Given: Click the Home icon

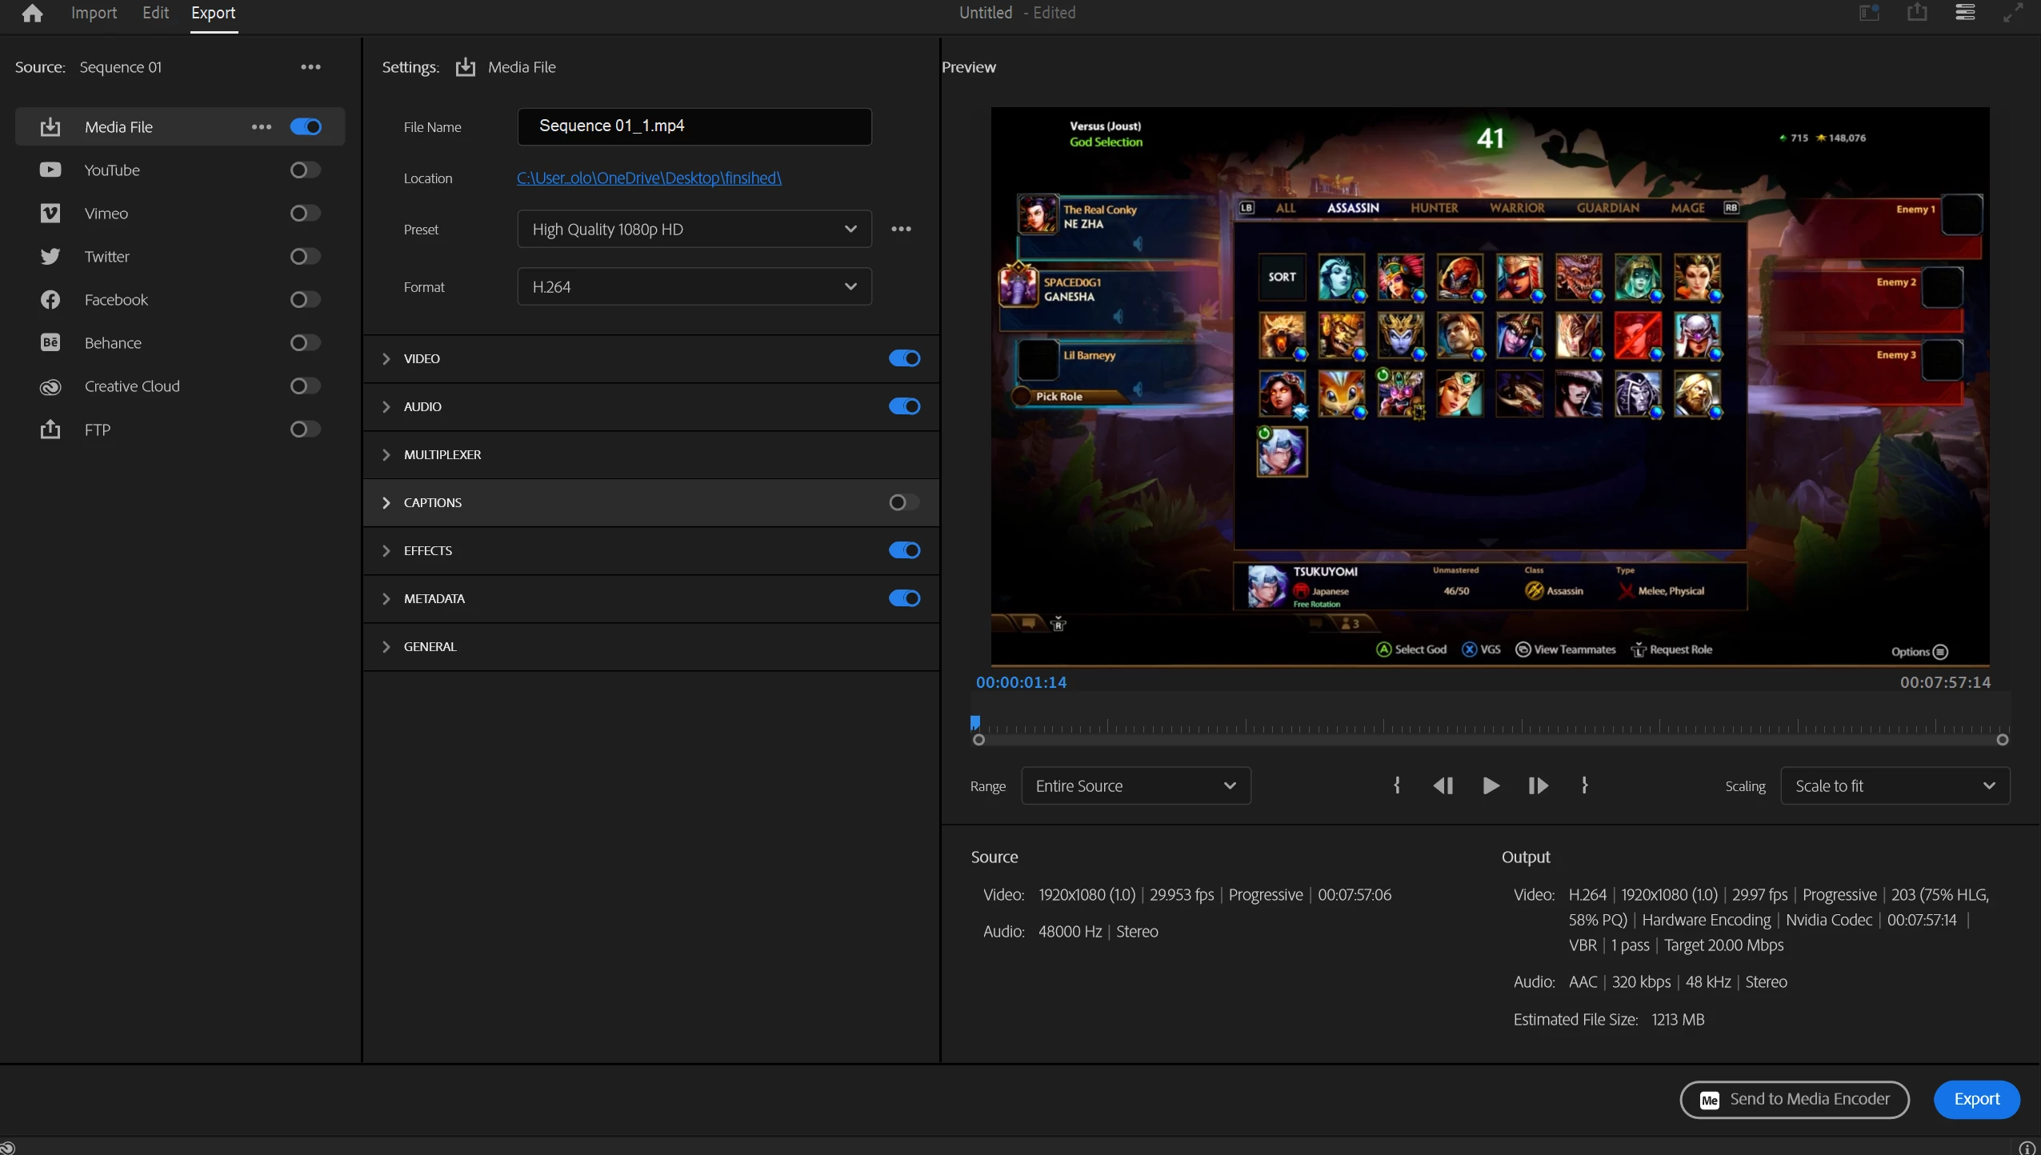Looking at the screenshot, I should pos(32,14).
